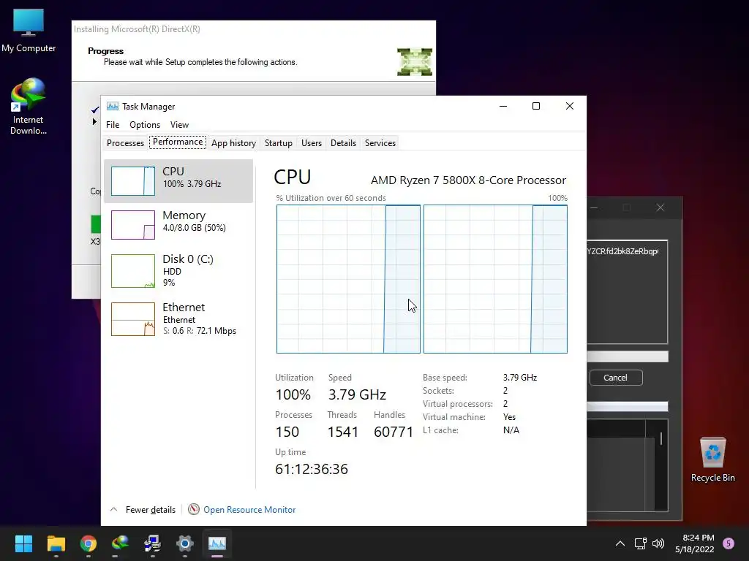The width and height of the screenshot is (749, 561).
Task: Click the right CPU utilization graph
Action: 495,279
